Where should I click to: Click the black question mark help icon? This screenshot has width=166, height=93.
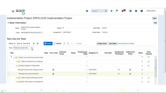[142, 11]
